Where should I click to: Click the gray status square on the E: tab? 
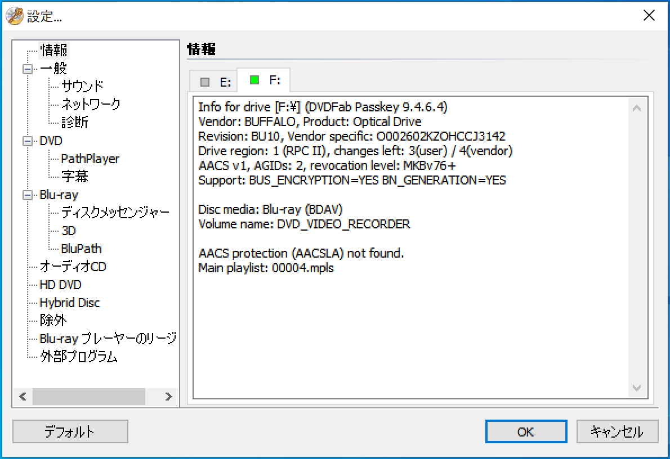pyautogui.click(x=205, y=82)
